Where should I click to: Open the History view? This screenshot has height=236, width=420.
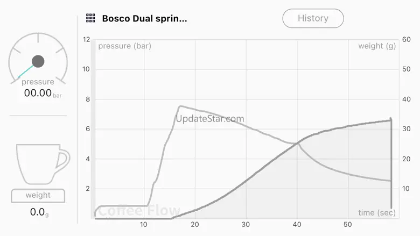pyautogui.click(x=313, y=18)
